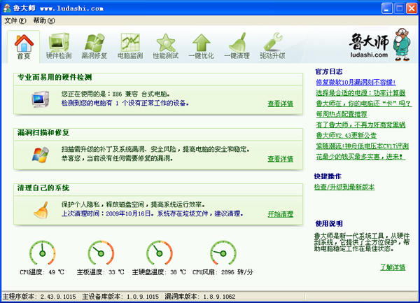420x303 pixels.
Task: Open 了解详情 link under usage instructions
Action: [x=393, y=267]
